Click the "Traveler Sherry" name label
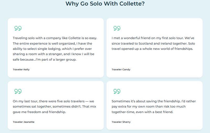This screenshot has width=210, height=133. point(121,122)
